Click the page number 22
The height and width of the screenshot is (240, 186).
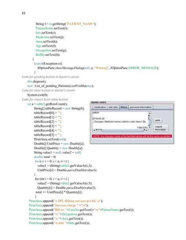click(x=24, y=13)
